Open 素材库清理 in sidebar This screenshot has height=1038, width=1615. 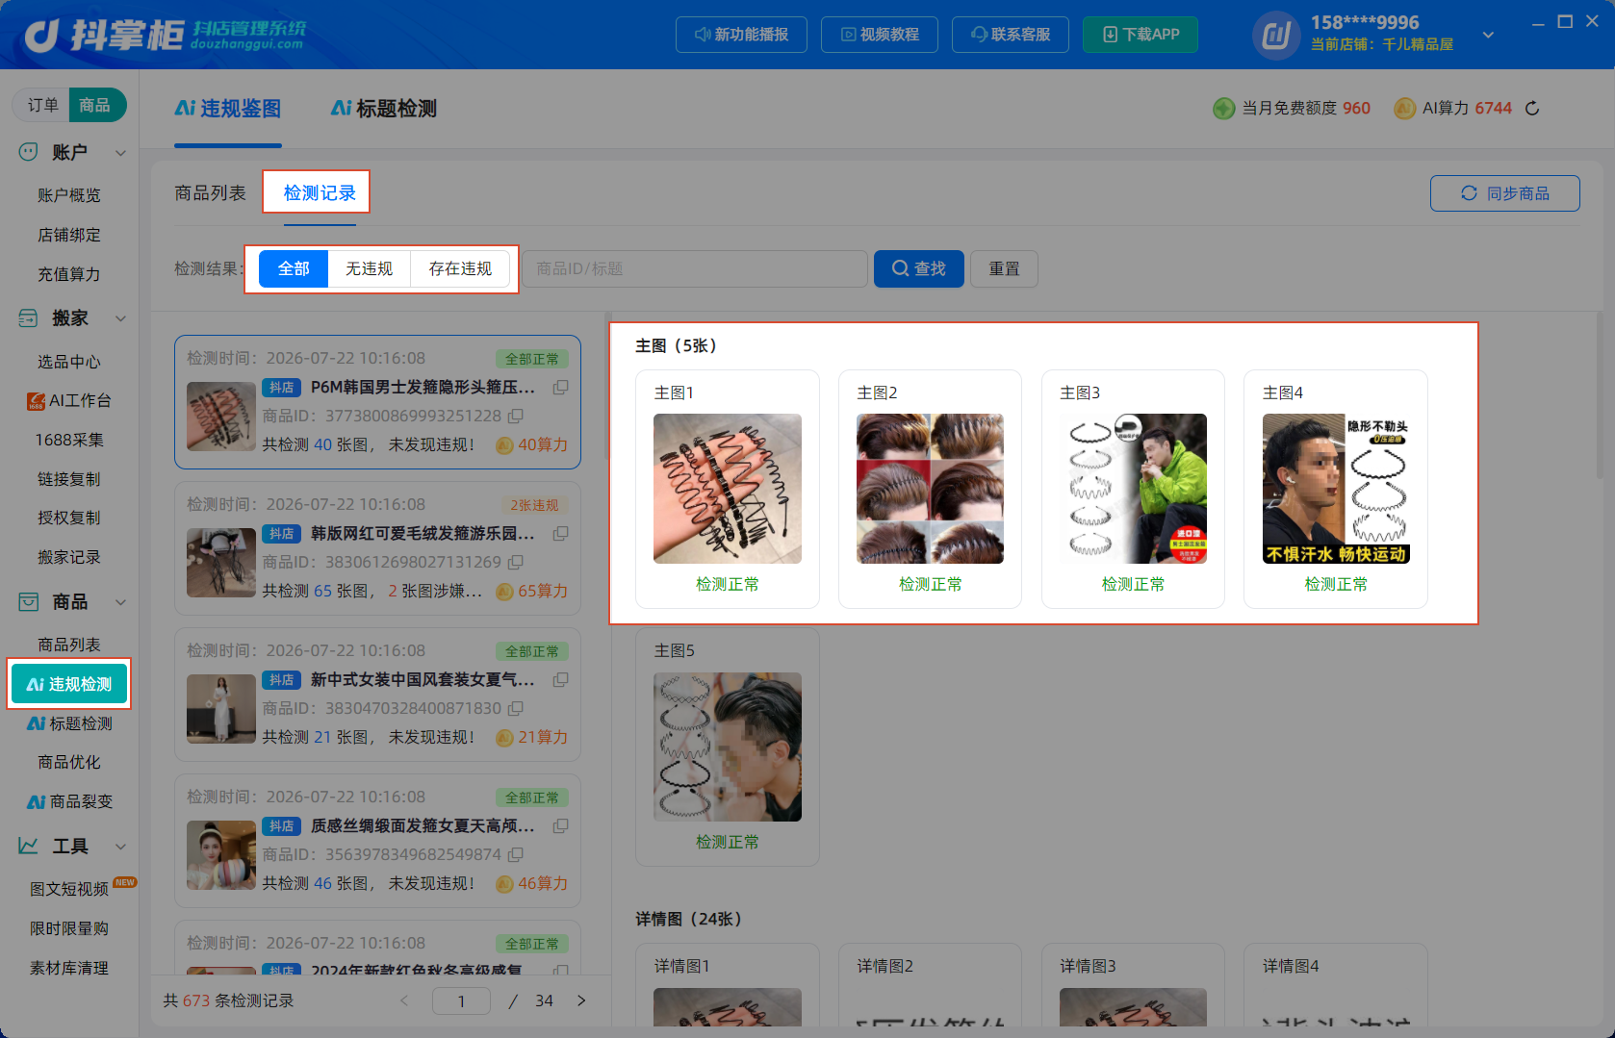tap(69, 968)
